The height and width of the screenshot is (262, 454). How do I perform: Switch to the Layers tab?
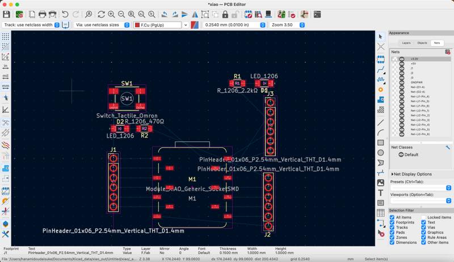[x=406, y=43]
